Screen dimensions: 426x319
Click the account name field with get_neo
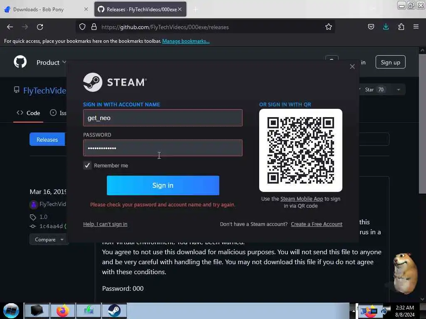(163, 118)
